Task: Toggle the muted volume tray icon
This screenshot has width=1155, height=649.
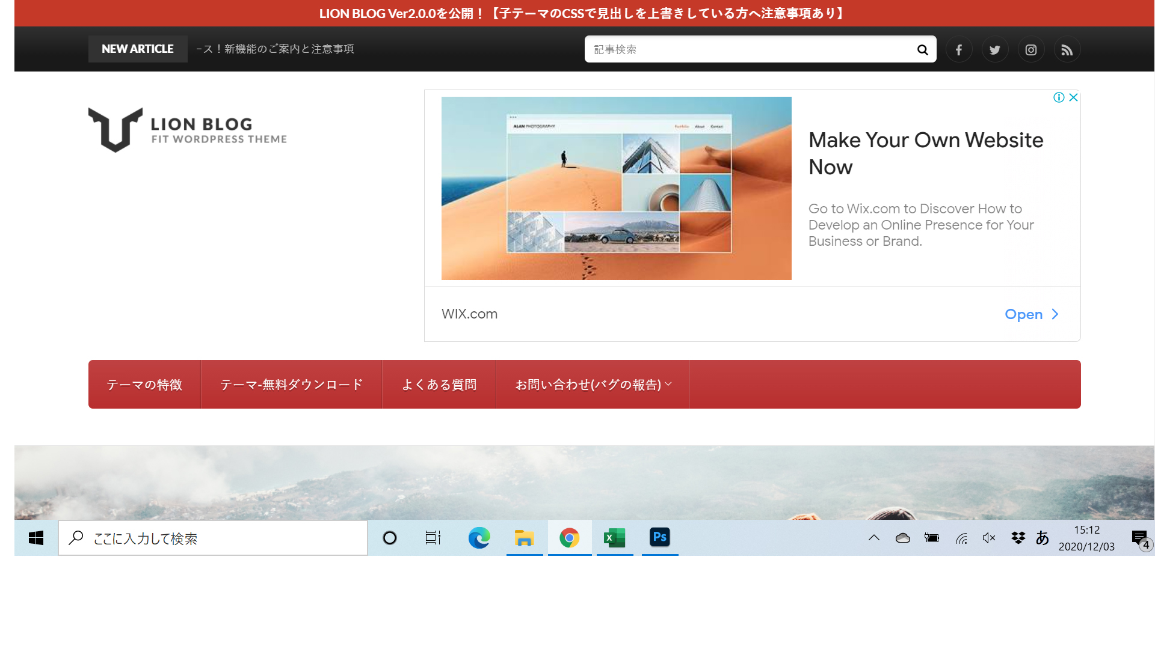Action: tap(988, 538)
